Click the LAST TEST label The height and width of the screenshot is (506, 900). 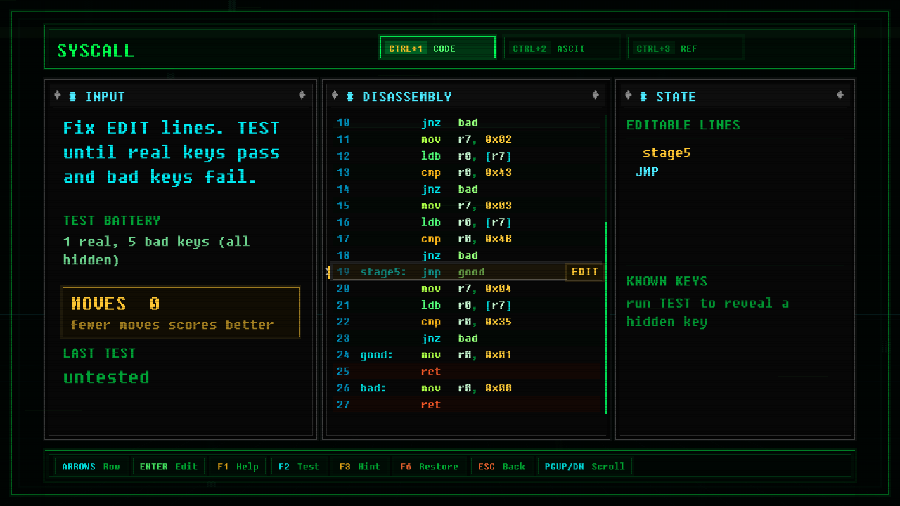click(x=99, y=353)
